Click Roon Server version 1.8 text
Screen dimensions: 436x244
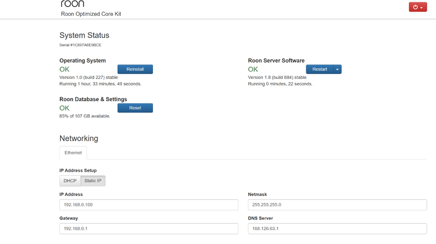pyautogui.click(x=277, y=77)
